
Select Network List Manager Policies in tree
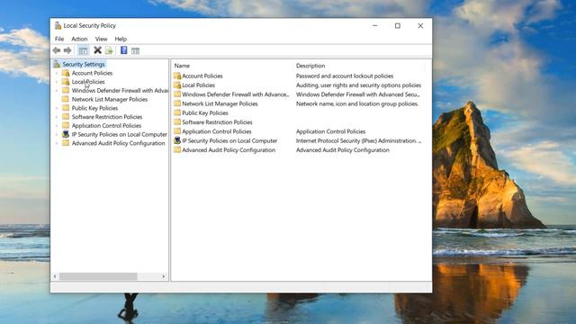110,99
